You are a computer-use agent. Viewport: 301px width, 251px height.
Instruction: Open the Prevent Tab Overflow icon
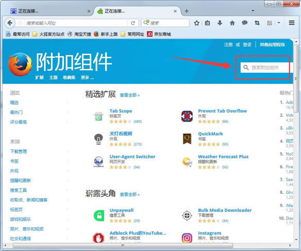coord(187,116)
